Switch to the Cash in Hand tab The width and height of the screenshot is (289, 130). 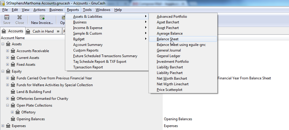pos(43,31)
